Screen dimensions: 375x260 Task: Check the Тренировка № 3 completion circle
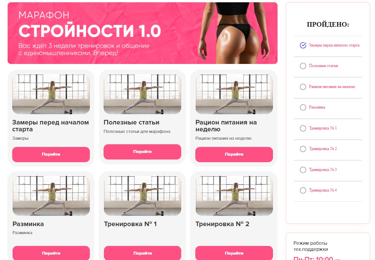[x=303, y=169]
